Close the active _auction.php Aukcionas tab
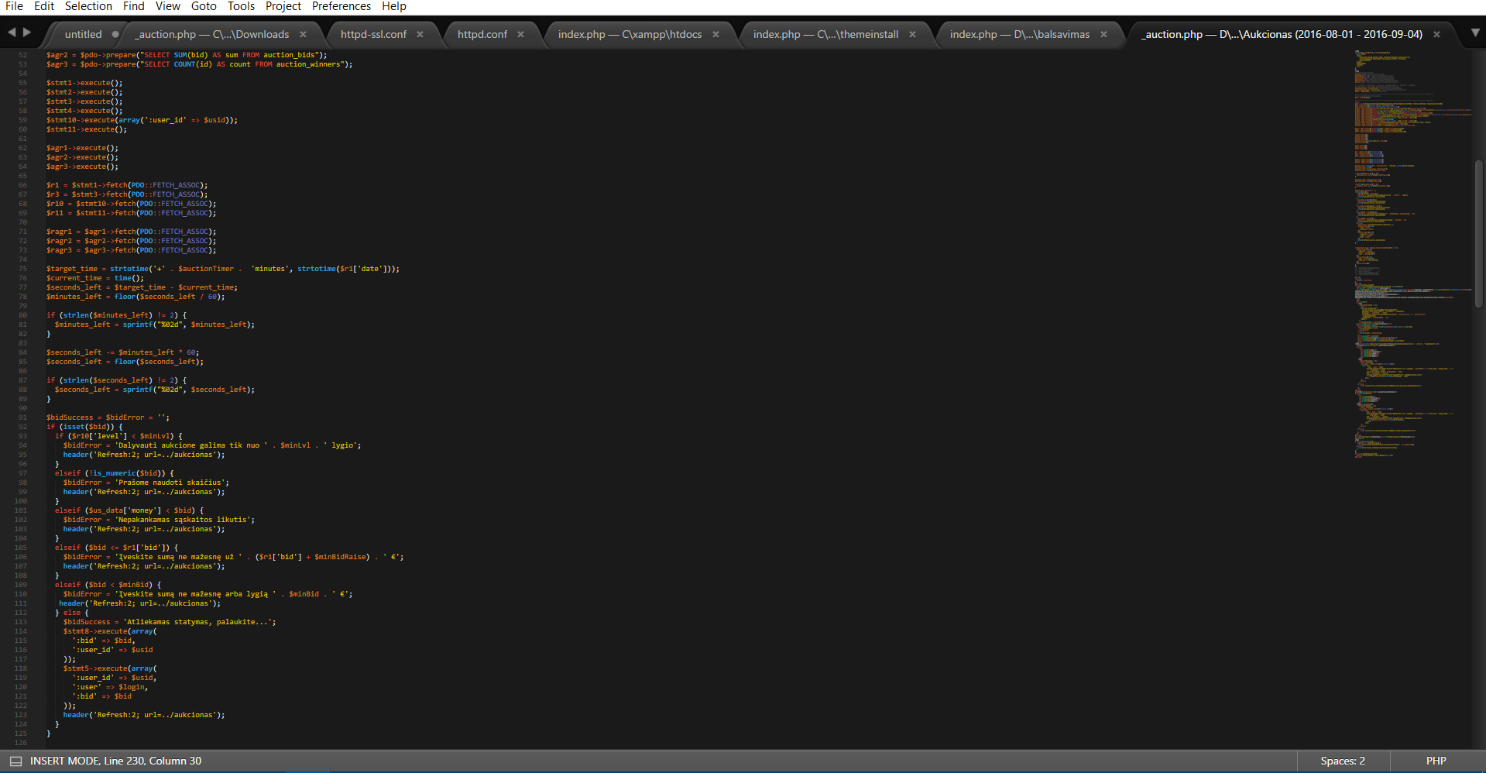 [1436, 35]
